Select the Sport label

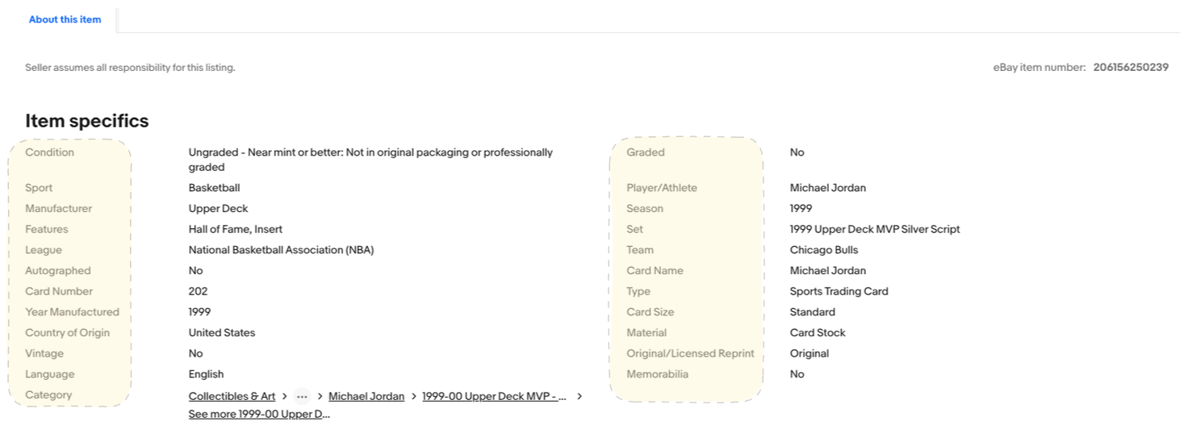tap(39, 188)
